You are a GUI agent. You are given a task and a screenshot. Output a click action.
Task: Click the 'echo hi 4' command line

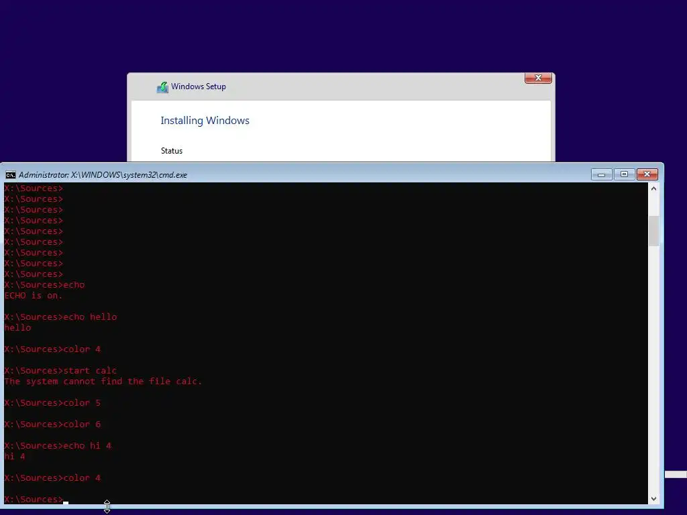coord(58,446)
